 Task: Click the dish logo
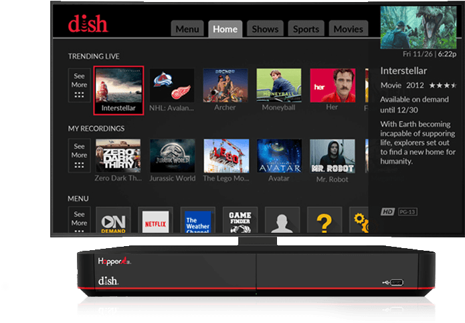(88, 23)
